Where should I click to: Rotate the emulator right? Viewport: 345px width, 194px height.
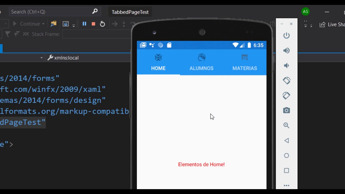tap(287, 95)
